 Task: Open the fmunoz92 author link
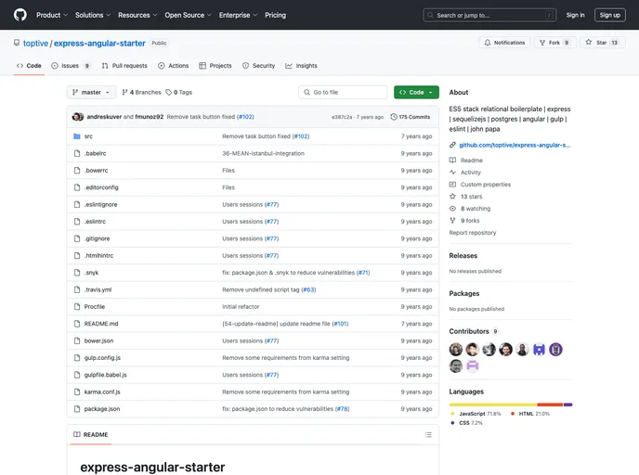pyautogui.click(x=150, y=117)
